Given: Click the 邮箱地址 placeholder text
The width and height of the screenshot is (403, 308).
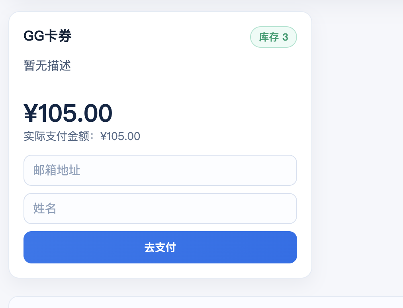Looking at the screenshot, I should tap(57, 170).
